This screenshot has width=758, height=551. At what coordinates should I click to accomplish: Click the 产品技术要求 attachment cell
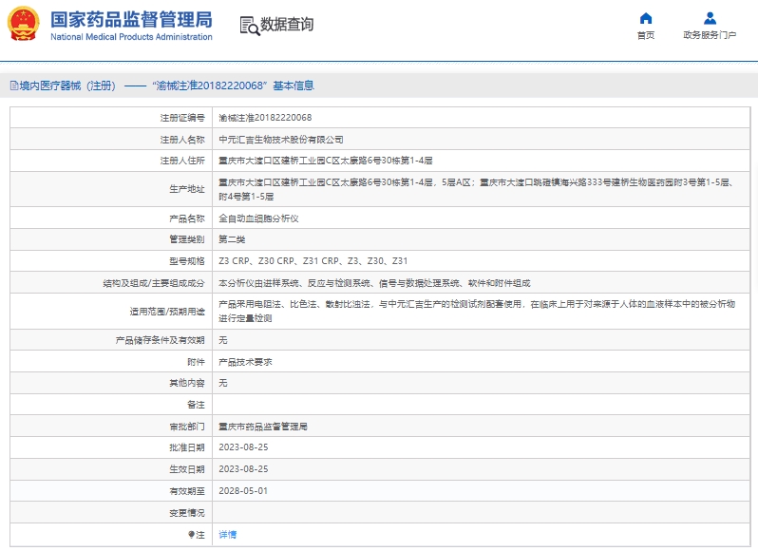tap(246, 362)
